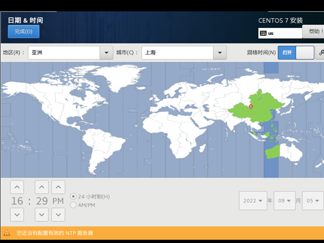This screenshot has height=243, width=324.
Task: Open the day dropdown showing 05
Action: click(313, 201)
